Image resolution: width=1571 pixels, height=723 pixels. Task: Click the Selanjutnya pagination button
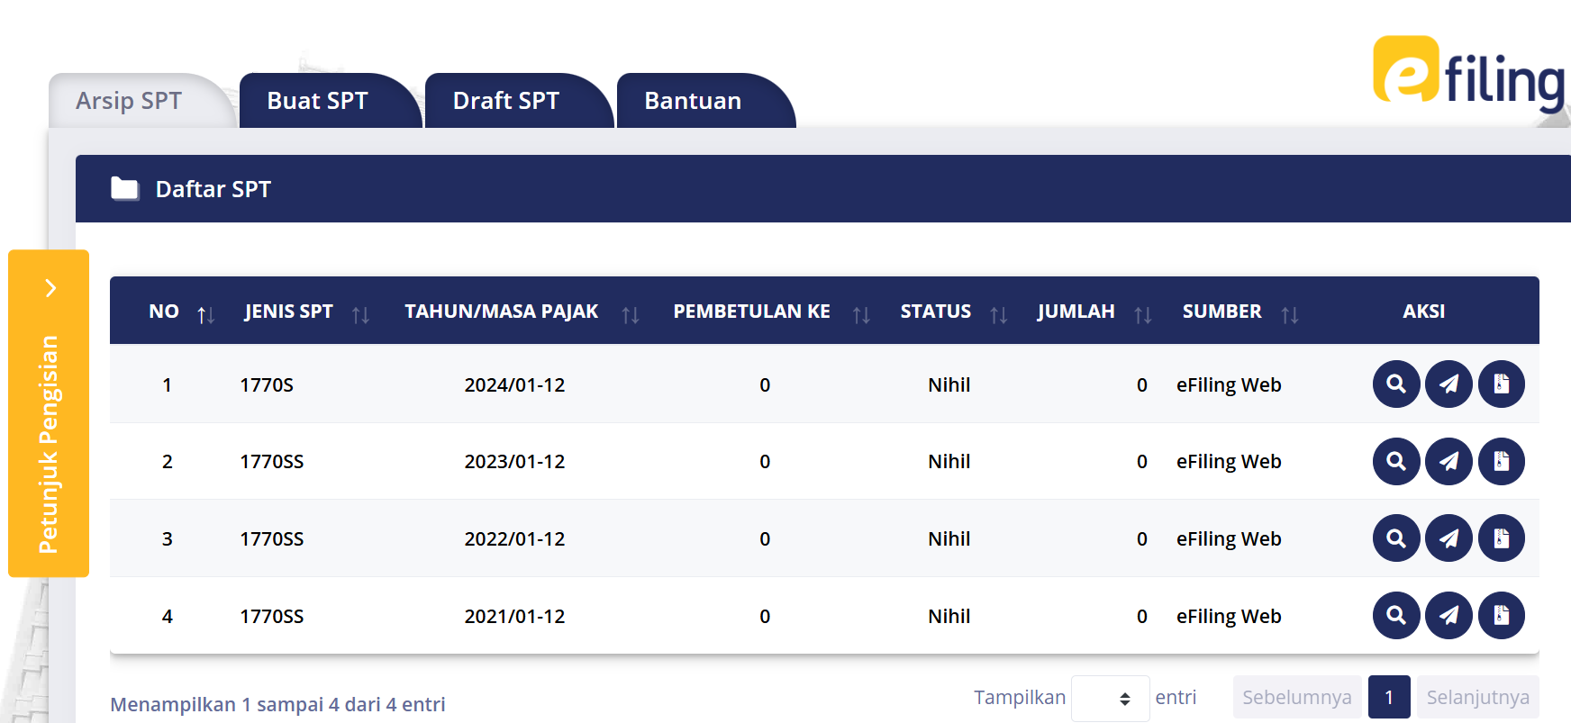tap(1477, 698)
